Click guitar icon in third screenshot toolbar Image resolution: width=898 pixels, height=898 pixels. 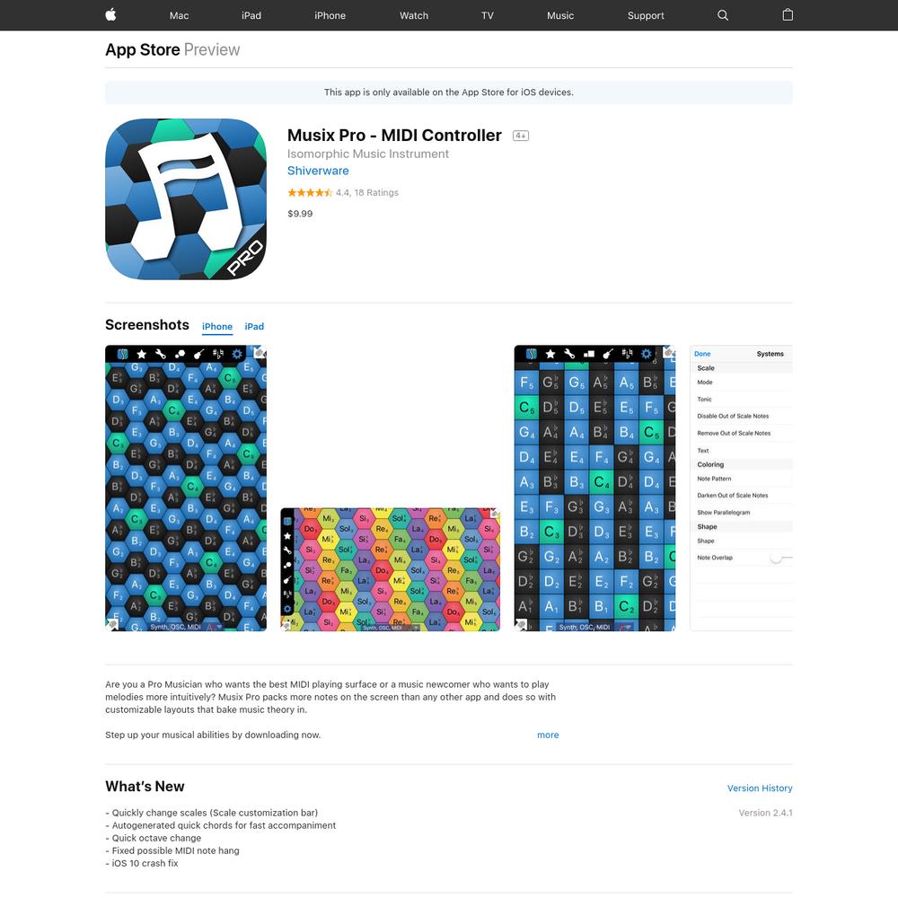[x=608, y=354]
